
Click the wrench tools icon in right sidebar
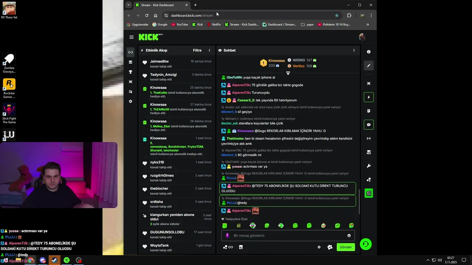(369, 166)
